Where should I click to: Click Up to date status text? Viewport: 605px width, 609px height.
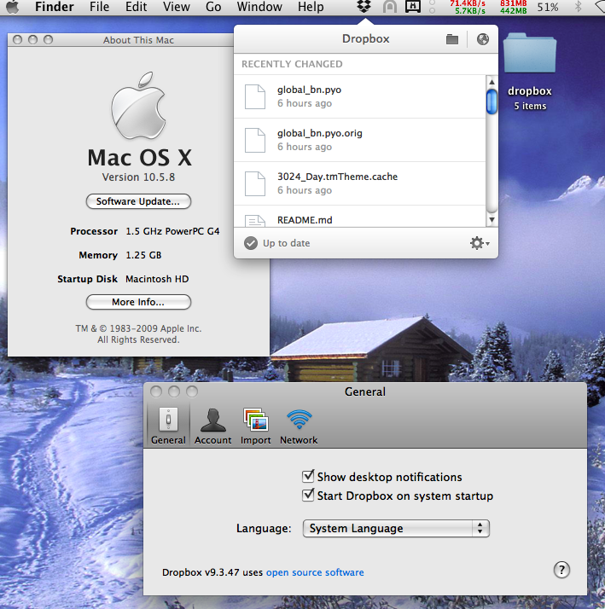[287, 243]
